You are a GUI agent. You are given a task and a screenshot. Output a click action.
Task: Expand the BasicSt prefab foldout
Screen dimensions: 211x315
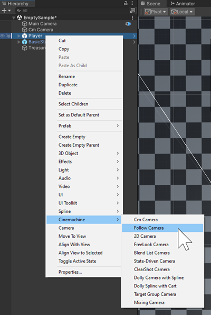tap(19, 42)
